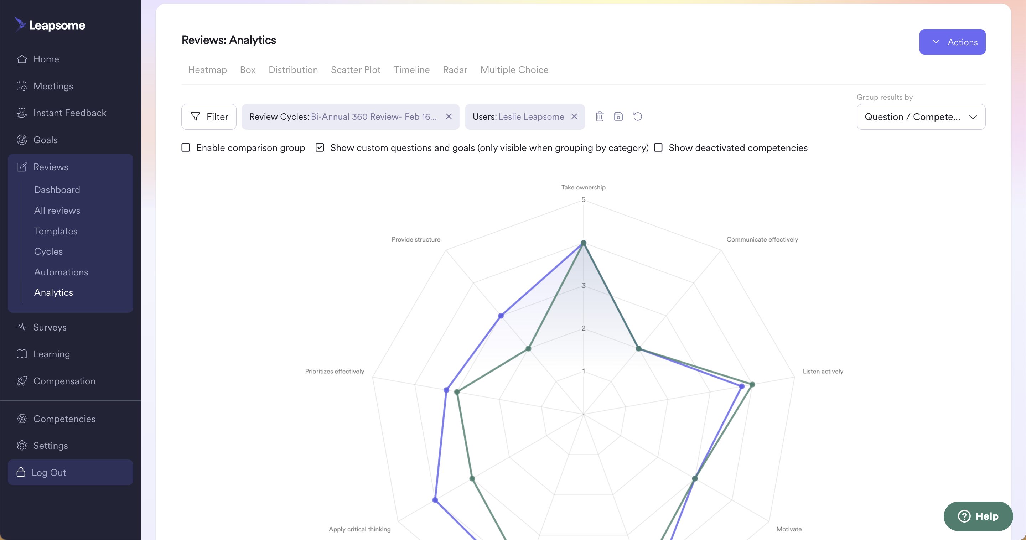Remove the Review Cycles filter chip
1026x540 pixels.
coord(449,116)
